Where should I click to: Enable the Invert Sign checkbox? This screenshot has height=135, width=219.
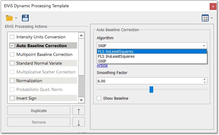[12, 98]
